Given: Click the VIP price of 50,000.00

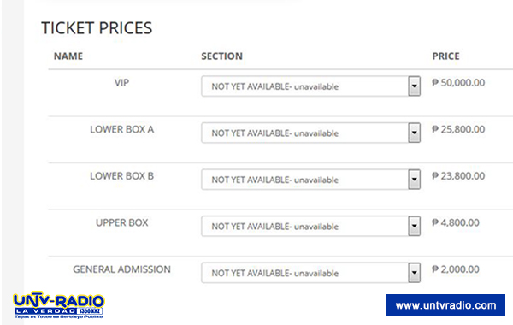Looking at the screenshot, I should [458, 83].
